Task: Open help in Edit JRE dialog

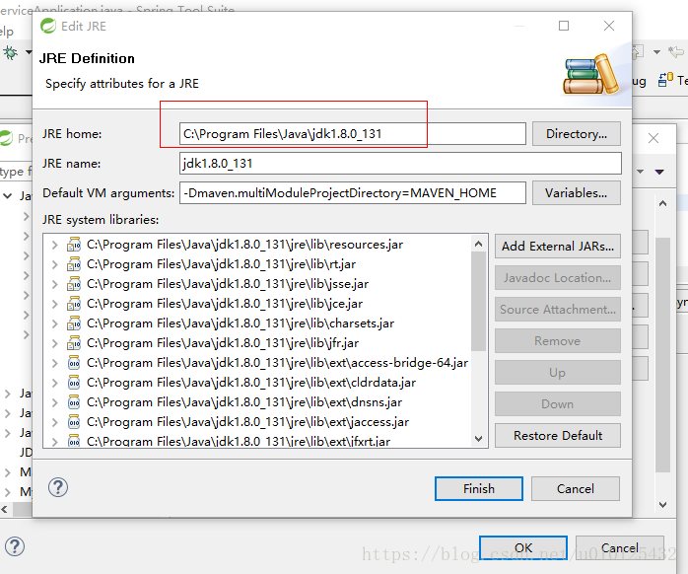Action: point(58,487)
